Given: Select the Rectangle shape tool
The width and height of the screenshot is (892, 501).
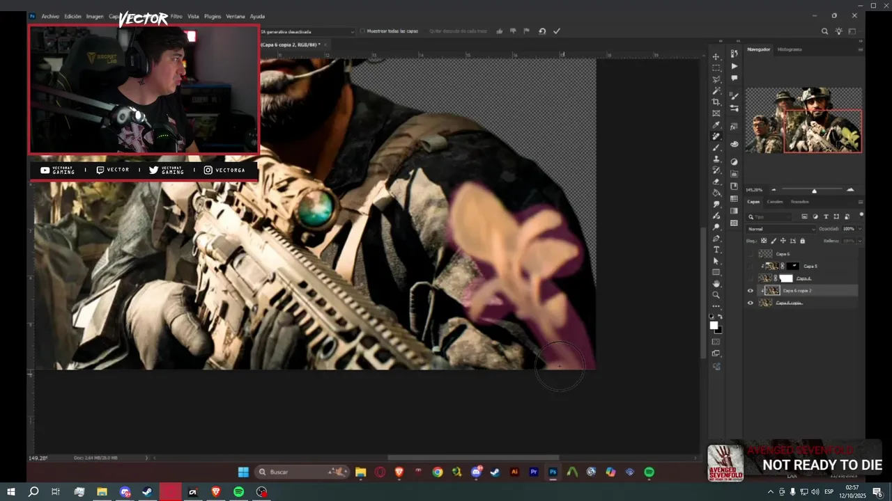Looking at the screenshot, I should pyautogui.click(x=716, y=272).
